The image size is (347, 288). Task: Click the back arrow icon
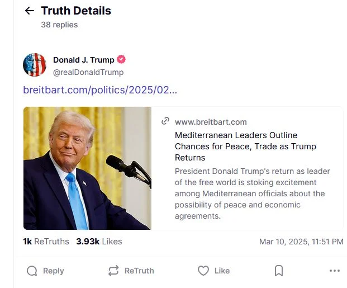[30, 11]
